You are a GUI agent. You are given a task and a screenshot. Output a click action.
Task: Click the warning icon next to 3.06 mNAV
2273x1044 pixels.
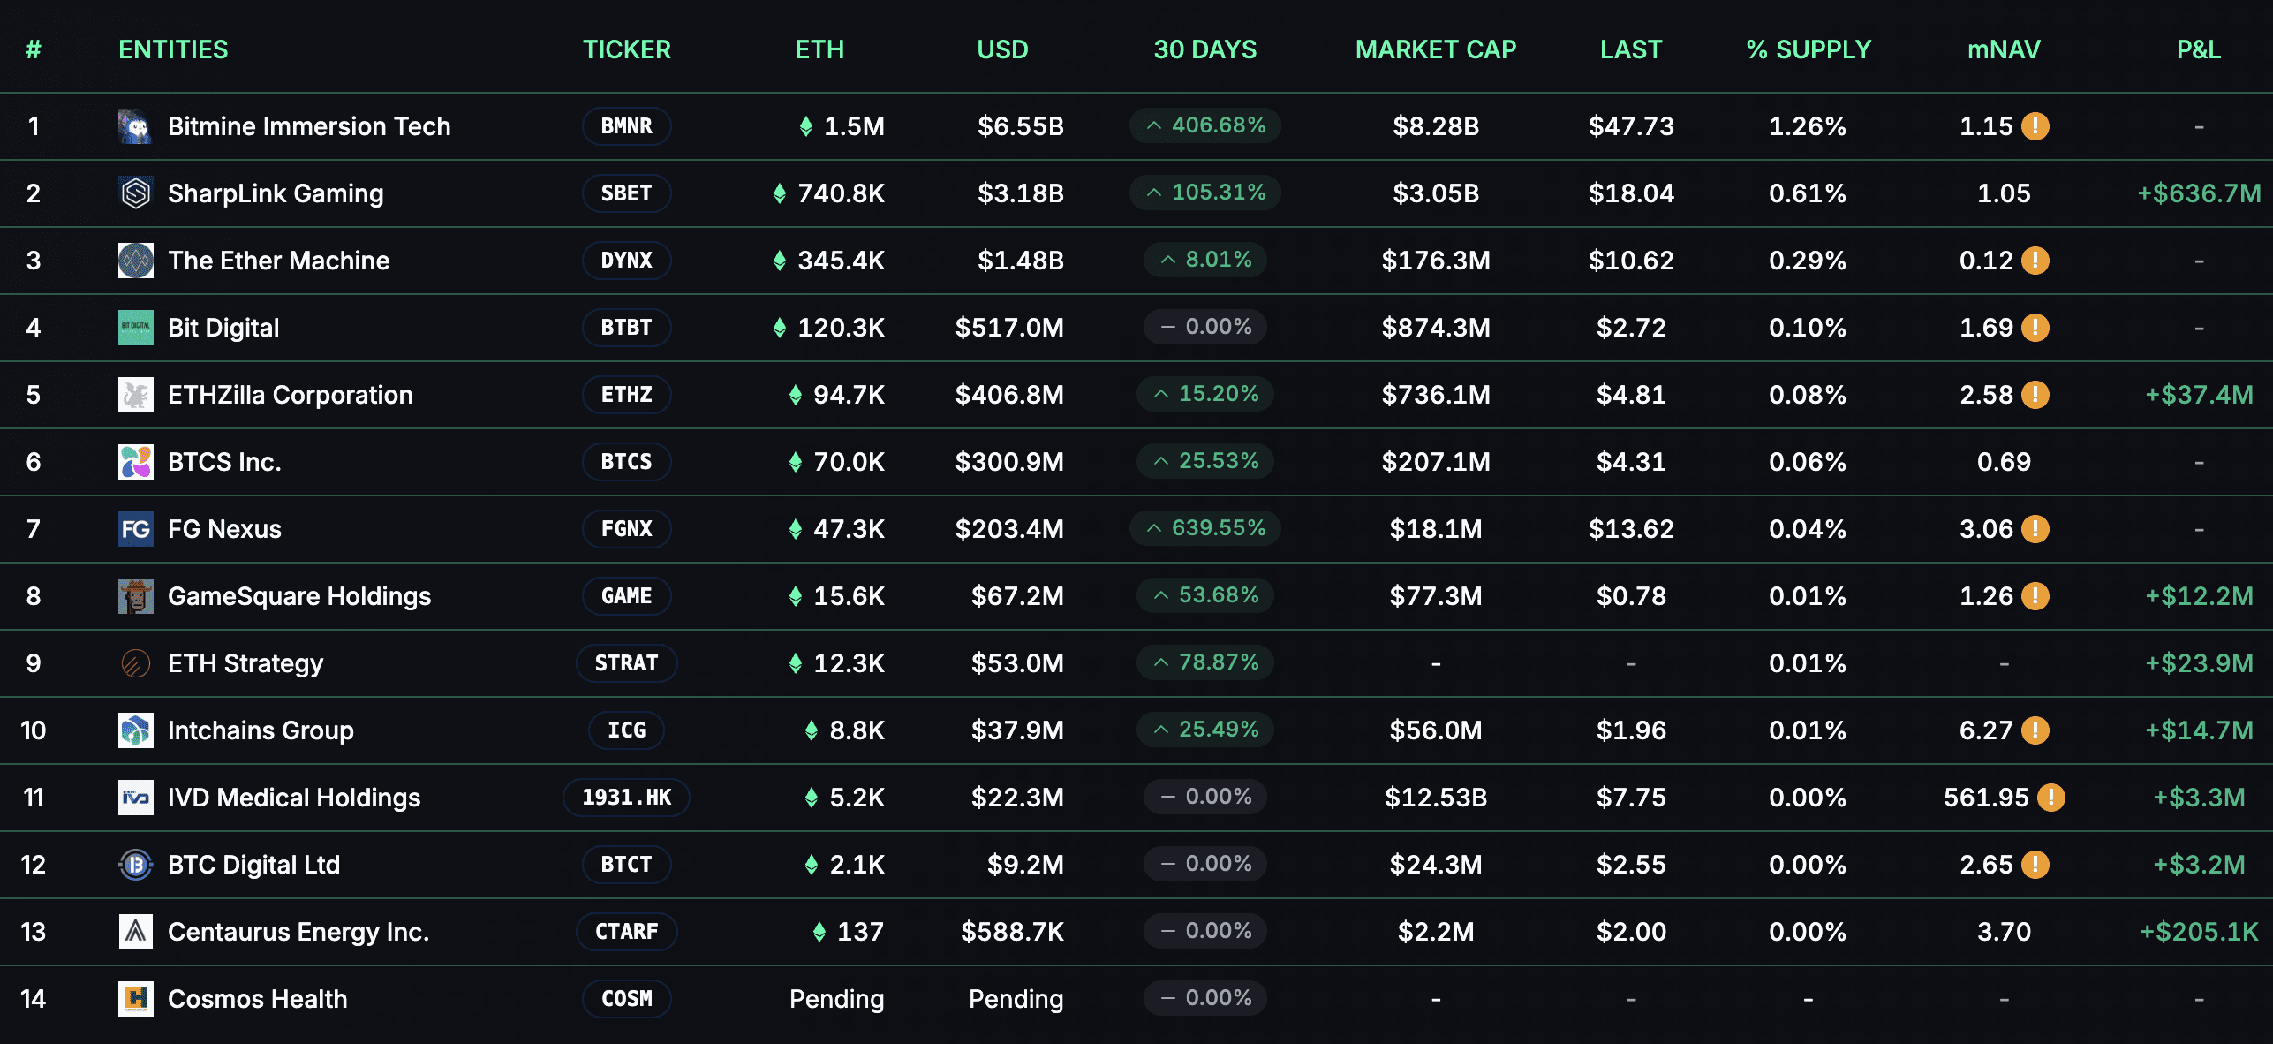pyautogui.click(x=2035, y=529)
